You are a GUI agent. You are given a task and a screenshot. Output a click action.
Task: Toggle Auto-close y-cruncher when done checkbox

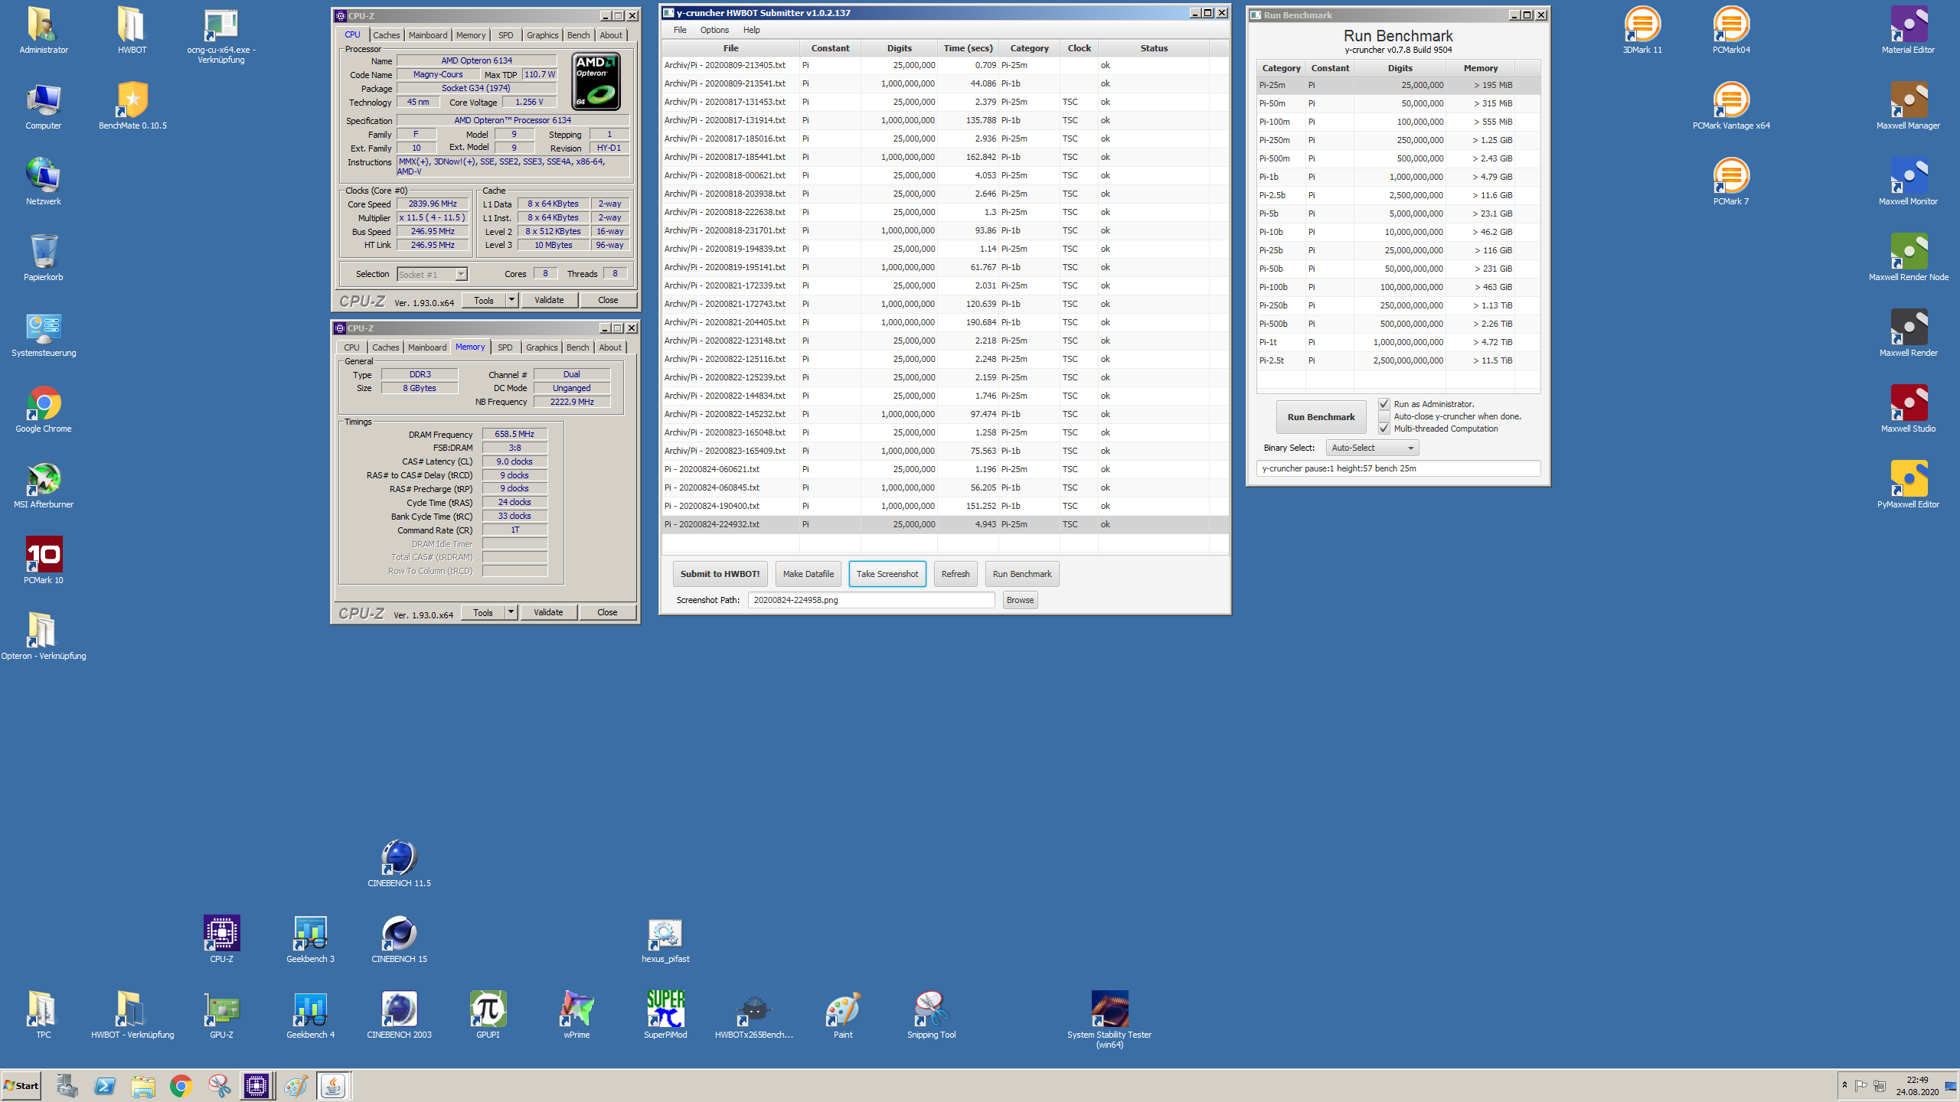pyautogui.click(x=1384, y=416)
